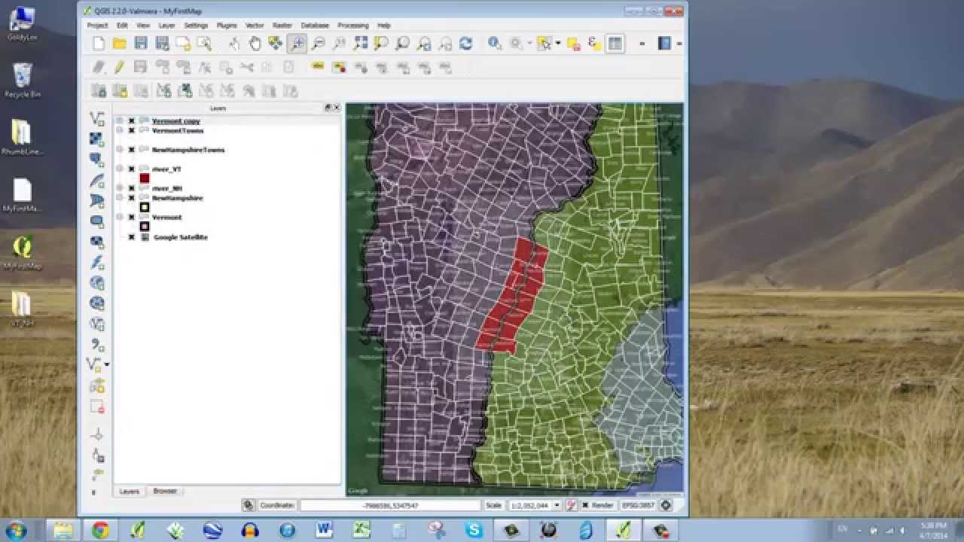Image resolution: width=964 pixels, height=542 pixels.
Task: Expand the river_NH layer node
Action: click(120, 188)
